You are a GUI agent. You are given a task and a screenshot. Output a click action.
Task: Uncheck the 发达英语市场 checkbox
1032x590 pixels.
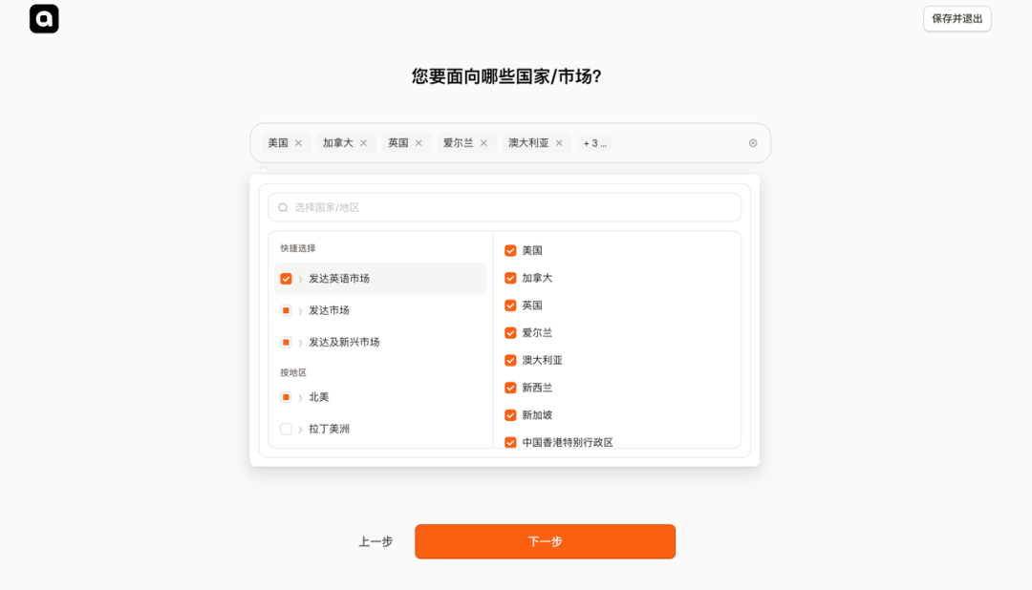(x=286, y=279)
